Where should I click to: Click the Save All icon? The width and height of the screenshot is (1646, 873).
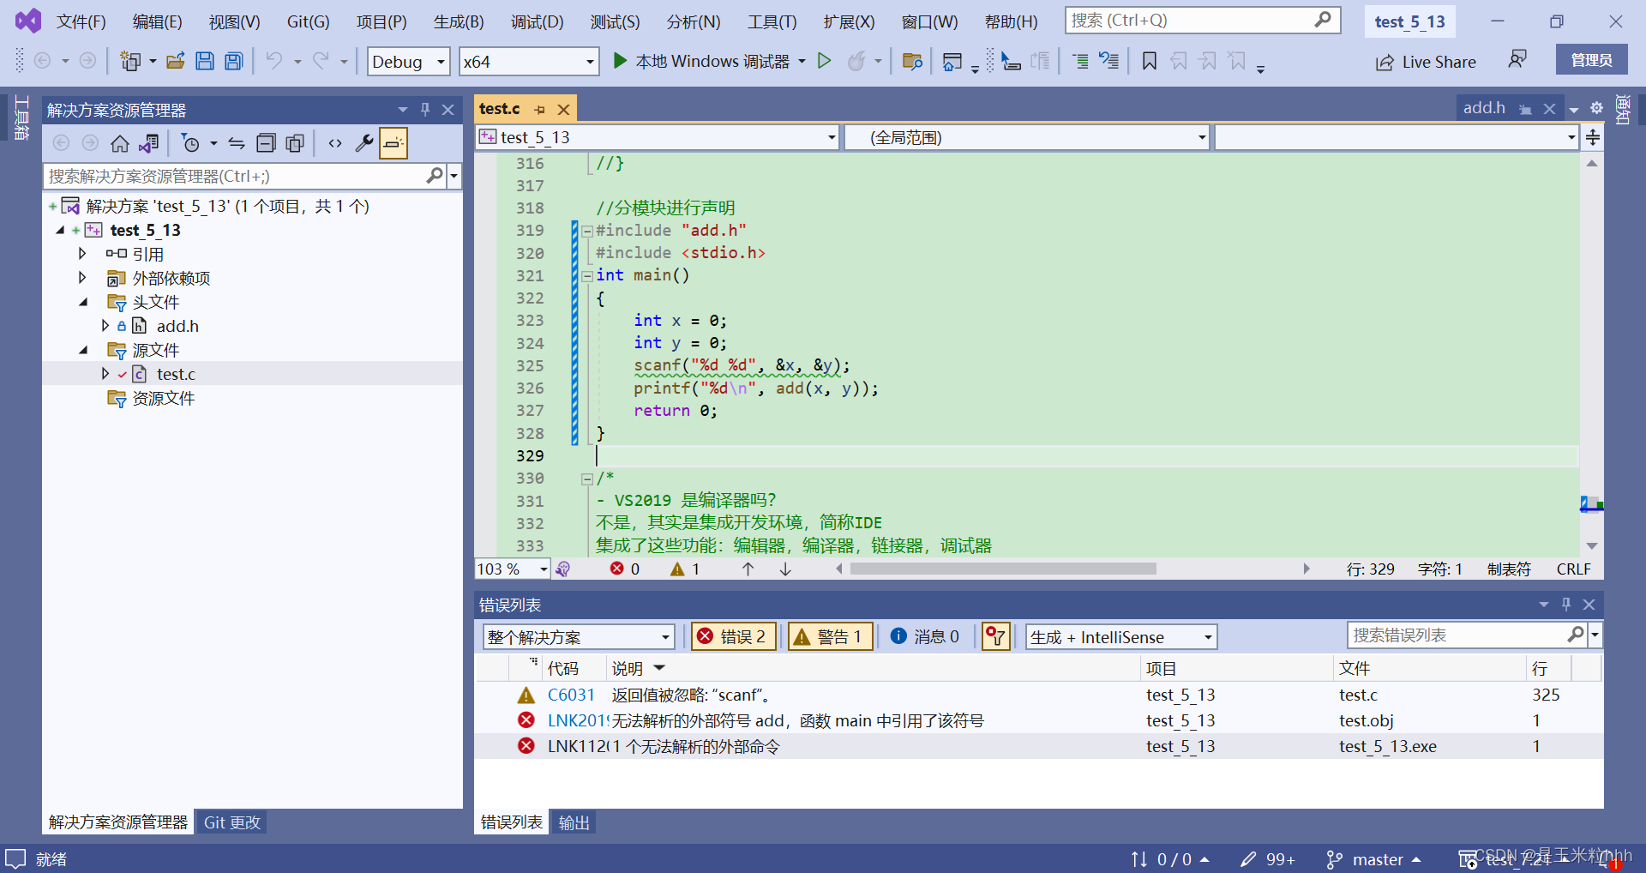coord(233,61)
